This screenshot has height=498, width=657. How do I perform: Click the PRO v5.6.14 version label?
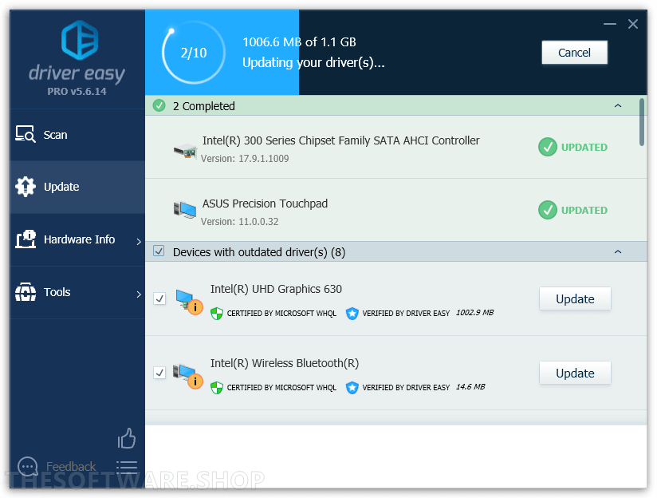tap(77, 92)
